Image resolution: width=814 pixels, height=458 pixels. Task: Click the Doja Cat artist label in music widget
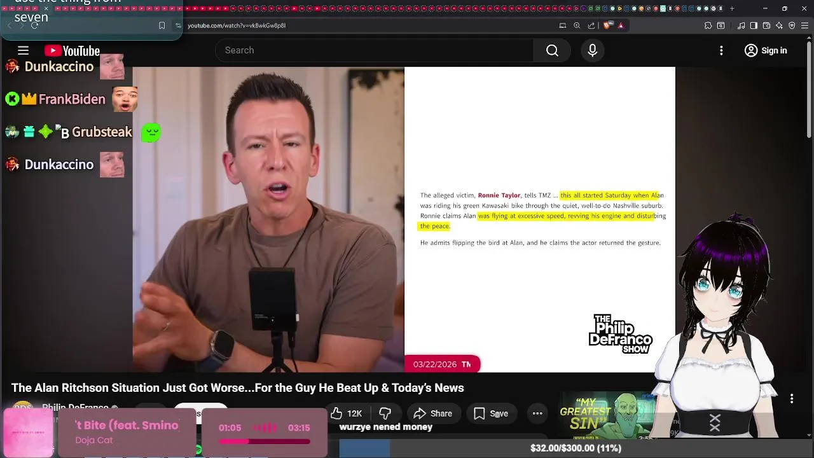point(94,440)
